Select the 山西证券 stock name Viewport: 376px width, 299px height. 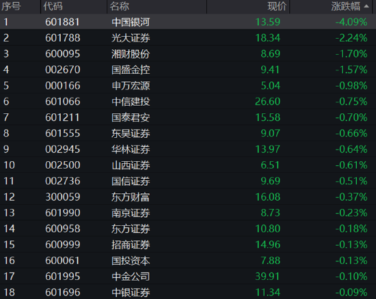[x=131, y=165]
